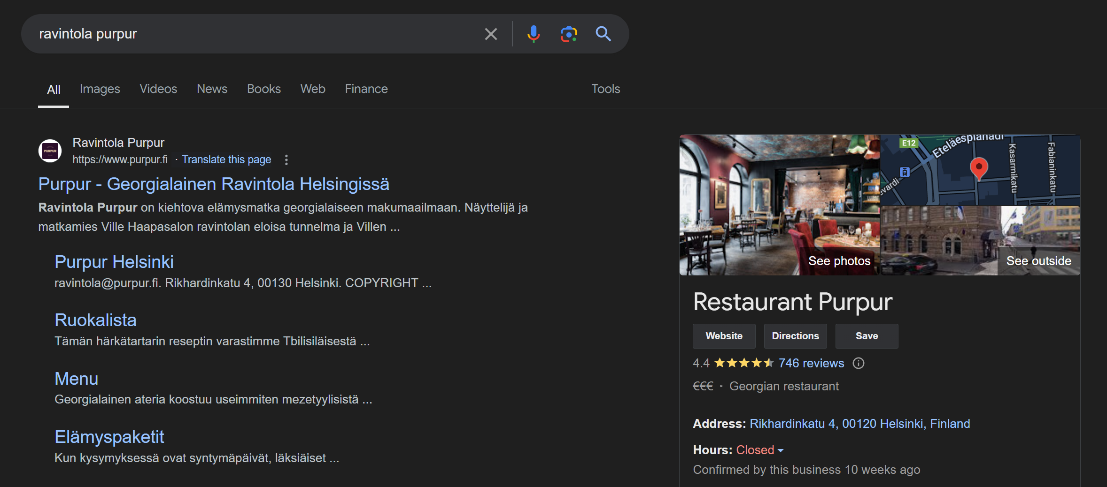Open See photos interior thumbnail
Viewport: 1107px width, 487px height.
point(779,205)
